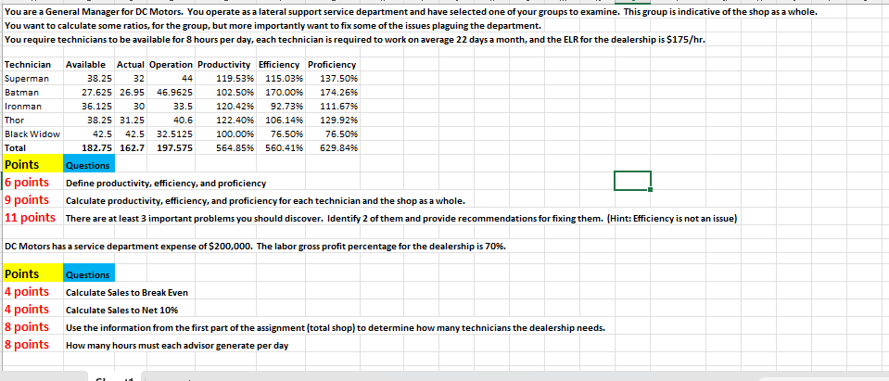Click the empty green-outlined active cell
The height and width of the screenshot is (381, 889).
pos(632,181)
